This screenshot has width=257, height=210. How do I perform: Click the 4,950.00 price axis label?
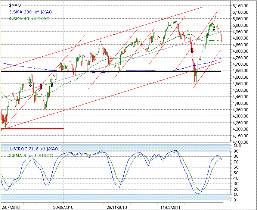(x=240, y=32)
